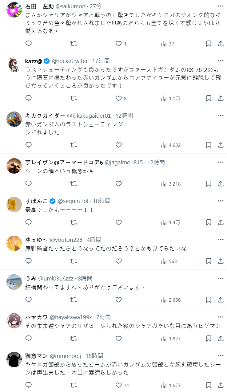Reply to 右田 左助's tweet

point(29,44)
